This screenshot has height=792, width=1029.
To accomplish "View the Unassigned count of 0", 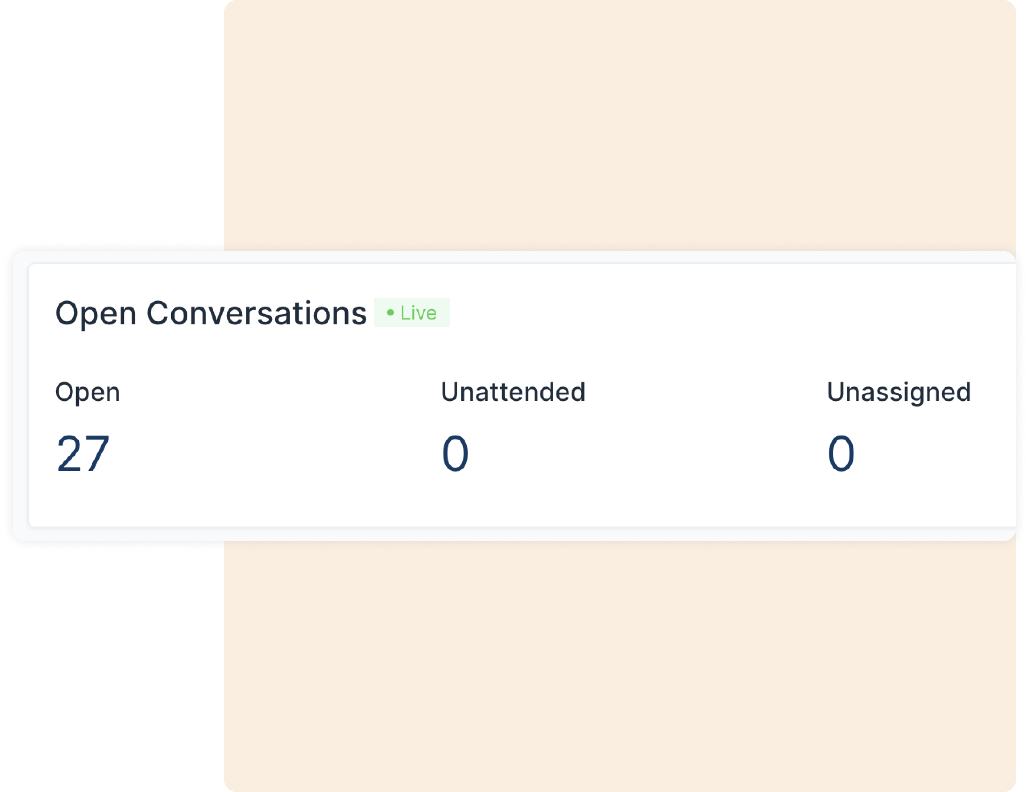I will coord(841,453).
